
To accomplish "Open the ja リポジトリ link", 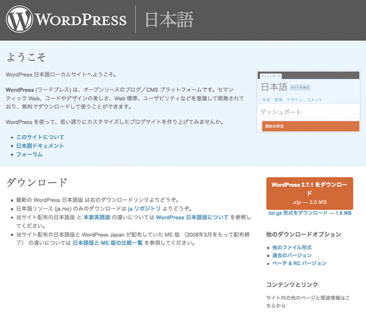I will [x=144, y=209].
